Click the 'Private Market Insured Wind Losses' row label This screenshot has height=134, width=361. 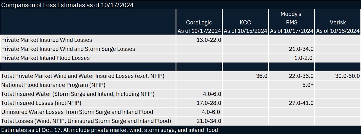coord(47,40)
